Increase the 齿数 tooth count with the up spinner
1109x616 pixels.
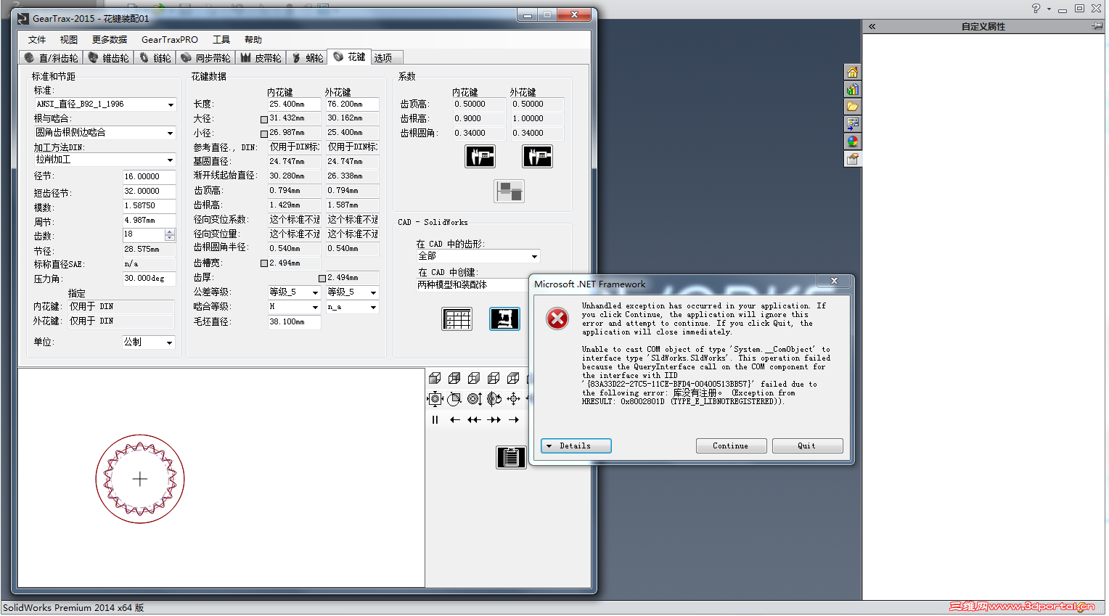pos(170,232)
